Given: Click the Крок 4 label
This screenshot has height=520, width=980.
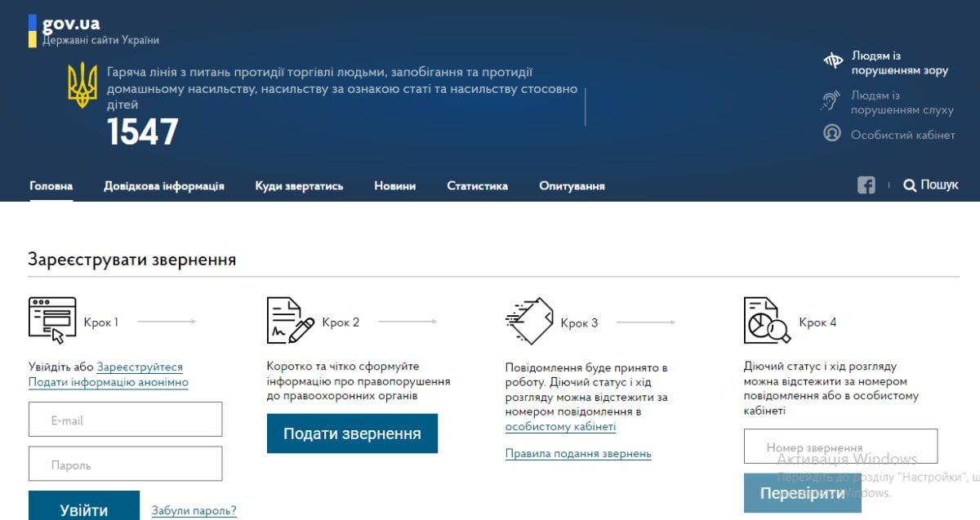Looking at the screenshot, I should click(x=817, y=322).
